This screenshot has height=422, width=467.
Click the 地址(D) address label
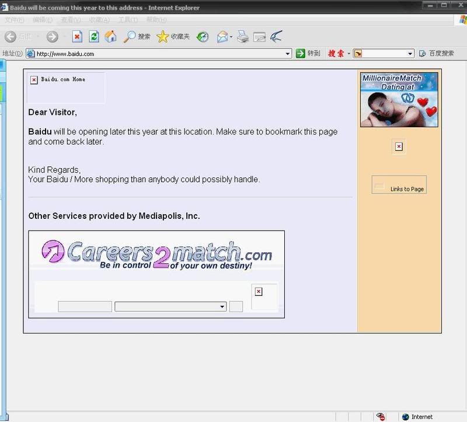coord(12,54)
